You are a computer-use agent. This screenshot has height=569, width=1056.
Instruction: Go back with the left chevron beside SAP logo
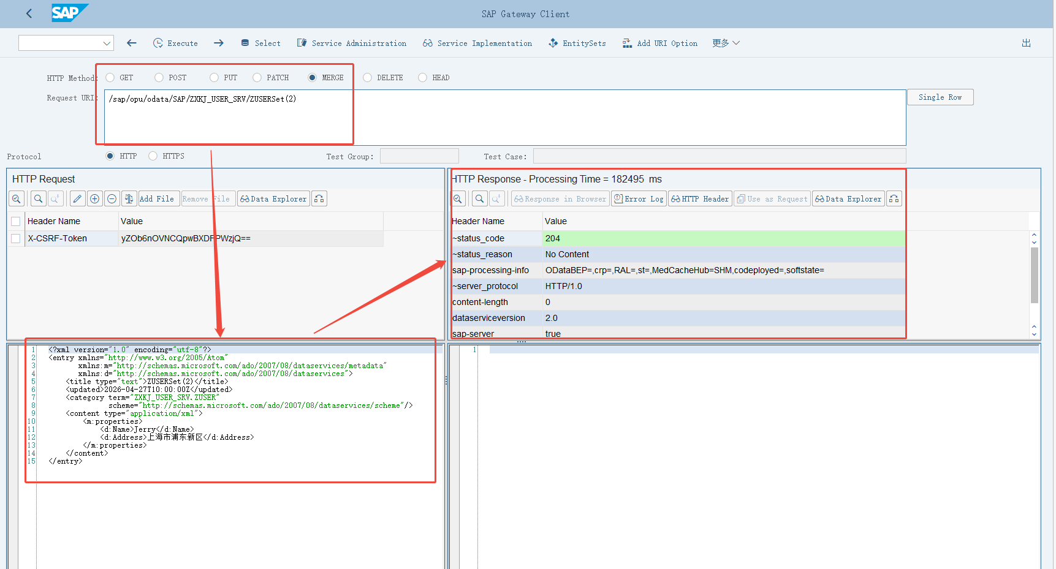pyautogui.click(x=29, y=13)
